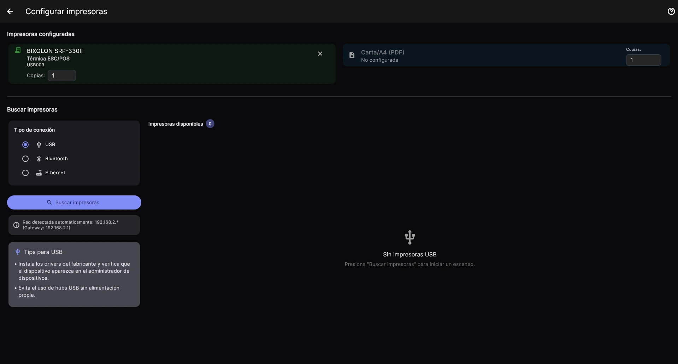This screenshot has width=678, height=364.
Task: Click the green thermal printer icon
Action: point(18,50)
